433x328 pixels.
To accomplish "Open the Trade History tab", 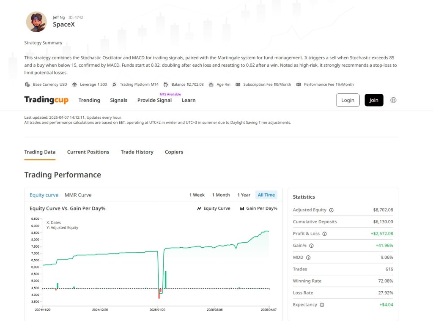I will pyautogui.click(x=137, y=152).
